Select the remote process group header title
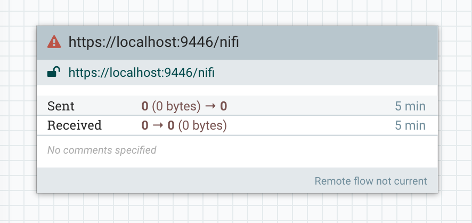This screenshot has height=223, width=472. 153,42
